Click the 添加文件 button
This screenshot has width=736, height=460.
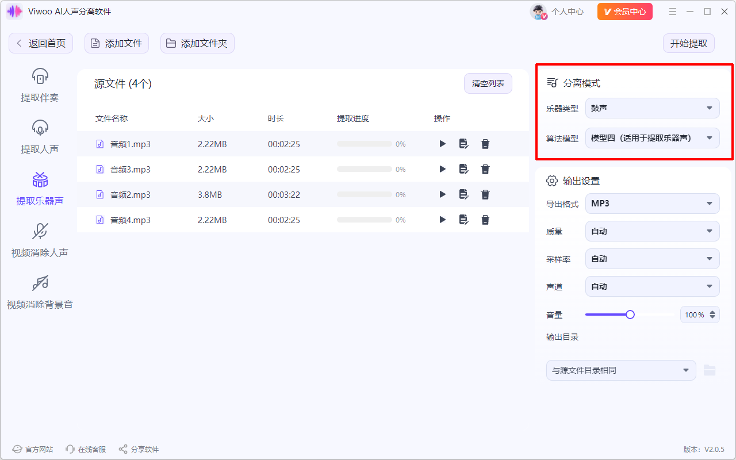(117, 43)
